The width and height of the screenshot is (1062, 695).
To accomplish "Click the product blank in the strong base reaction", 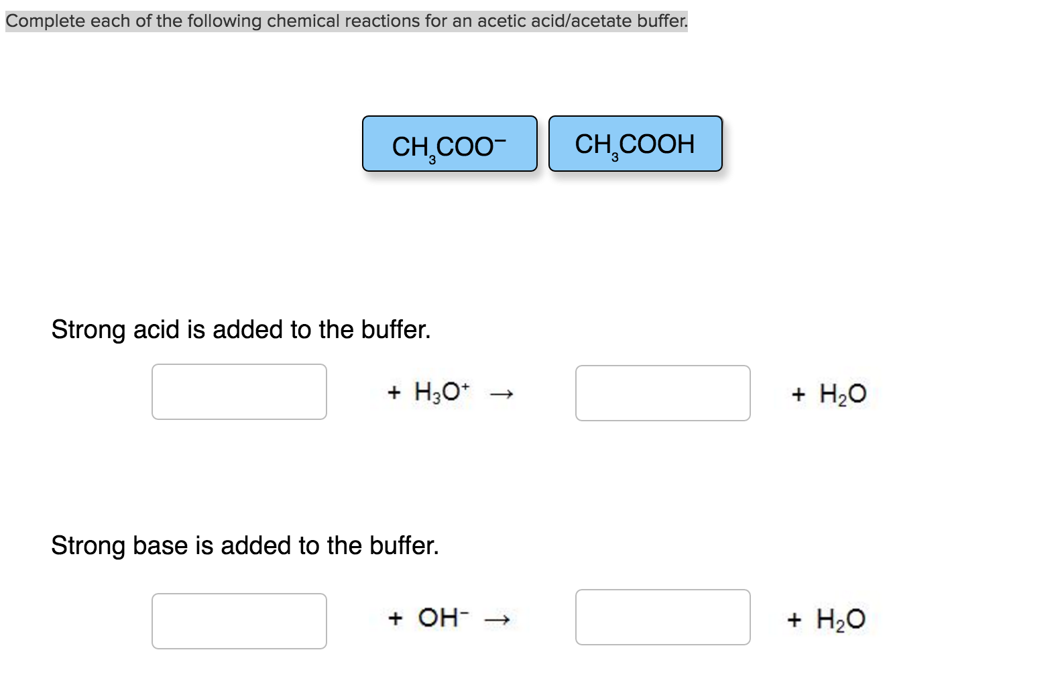I will click(664, 617).
